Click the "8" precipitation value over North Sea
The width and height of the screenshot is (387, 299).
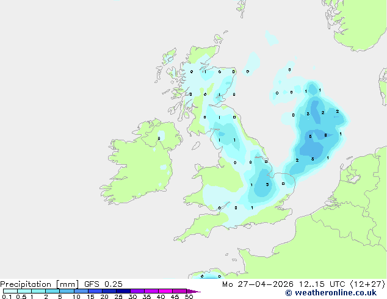point(325,135)
